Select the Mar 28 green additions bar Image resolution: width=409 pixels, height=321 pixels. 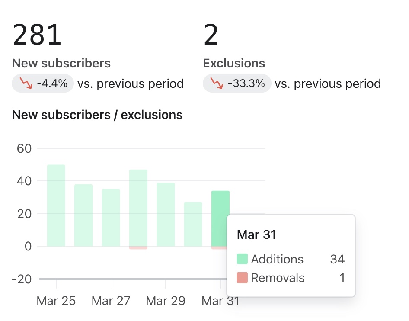138,208
